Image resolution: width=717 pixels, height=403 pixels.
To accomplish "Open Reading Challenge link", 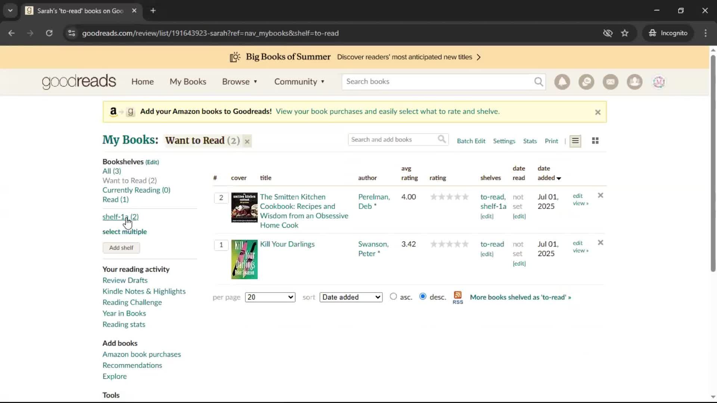I will point(132,302).
